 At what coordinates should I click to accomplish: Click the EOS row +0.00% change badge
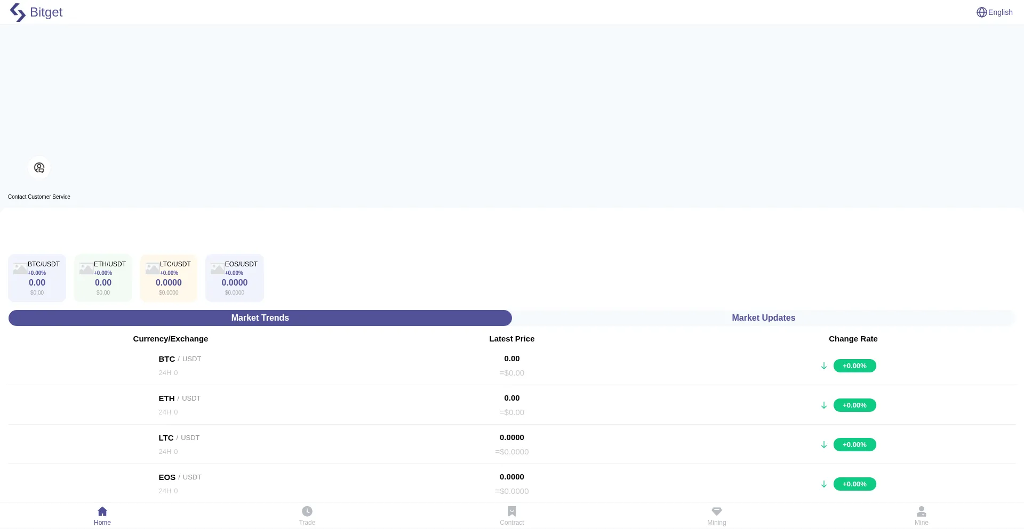coord(854,484)
